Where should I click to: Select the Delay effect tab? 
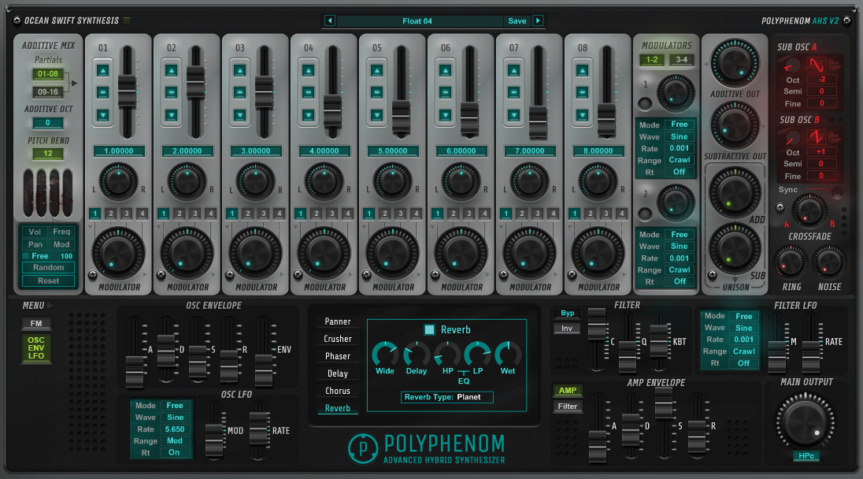(x=337, y=373)
